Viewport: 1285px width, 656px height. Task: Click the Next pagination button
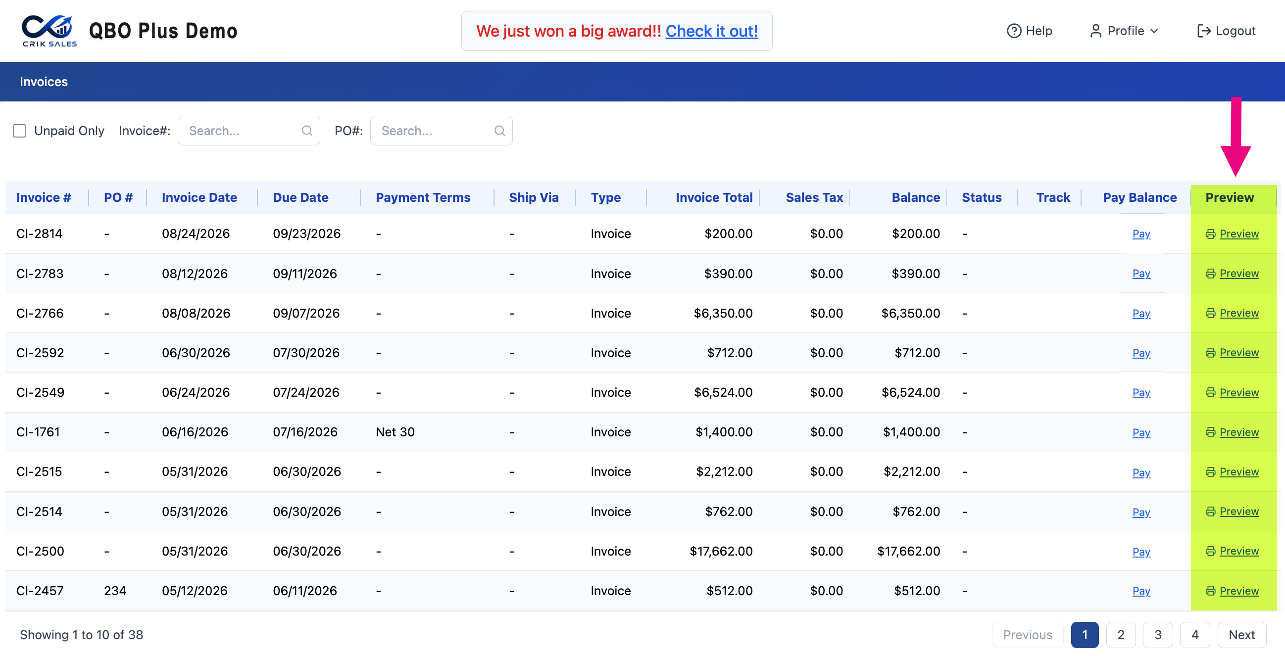(1241, 635)
